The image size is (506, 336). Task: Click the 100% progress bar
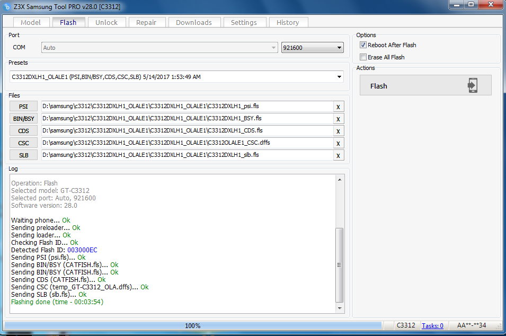click(193, 326)
